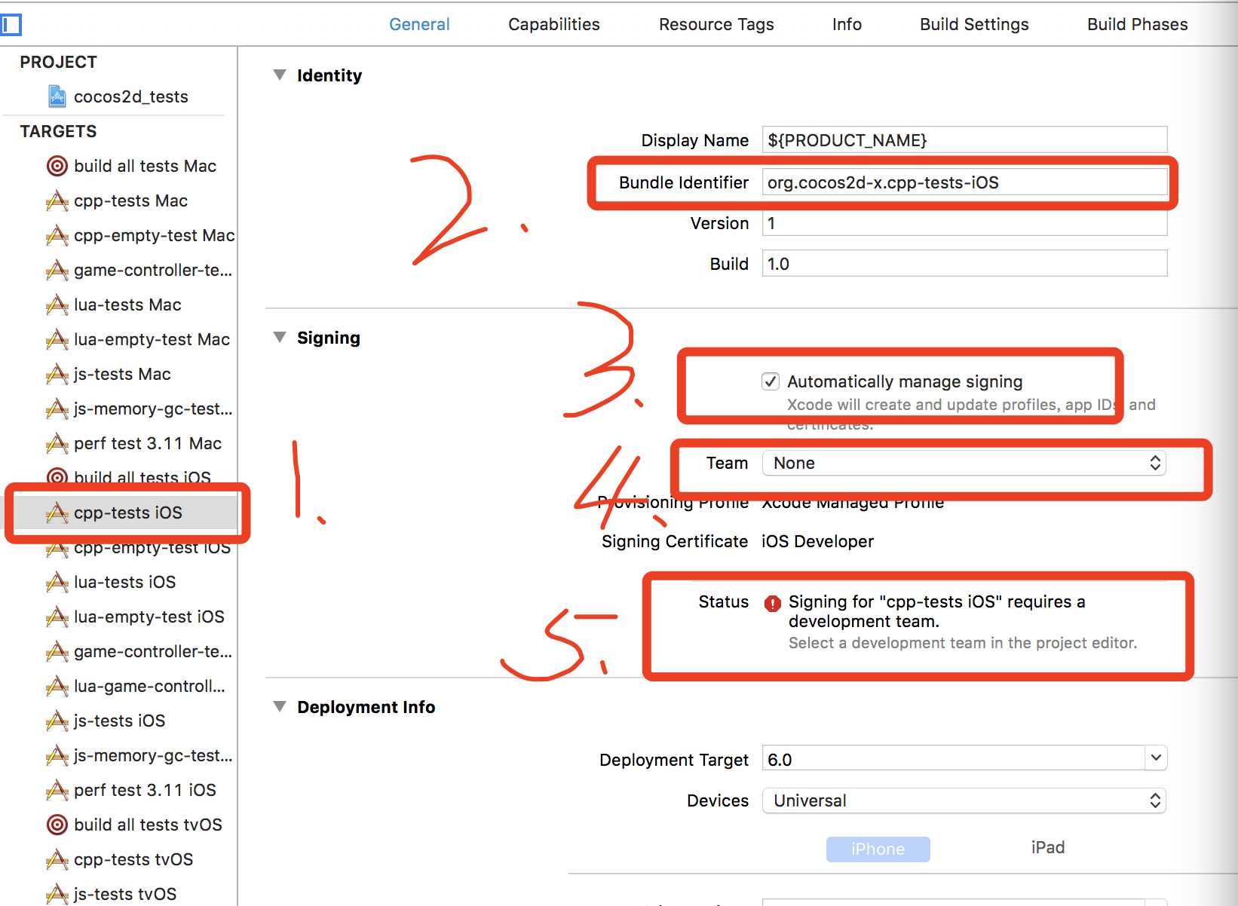Viewport: 1238px width, 906px height.
Task: Open the Team dropdown showing None
Action: coord(964,463)
